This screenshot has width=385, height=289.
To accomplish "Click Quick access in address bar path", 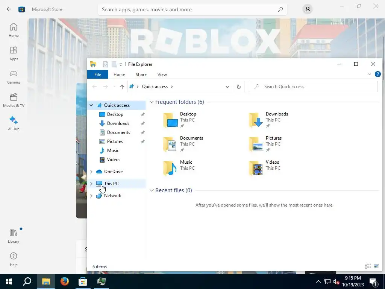I will click(x=155, y=87).
